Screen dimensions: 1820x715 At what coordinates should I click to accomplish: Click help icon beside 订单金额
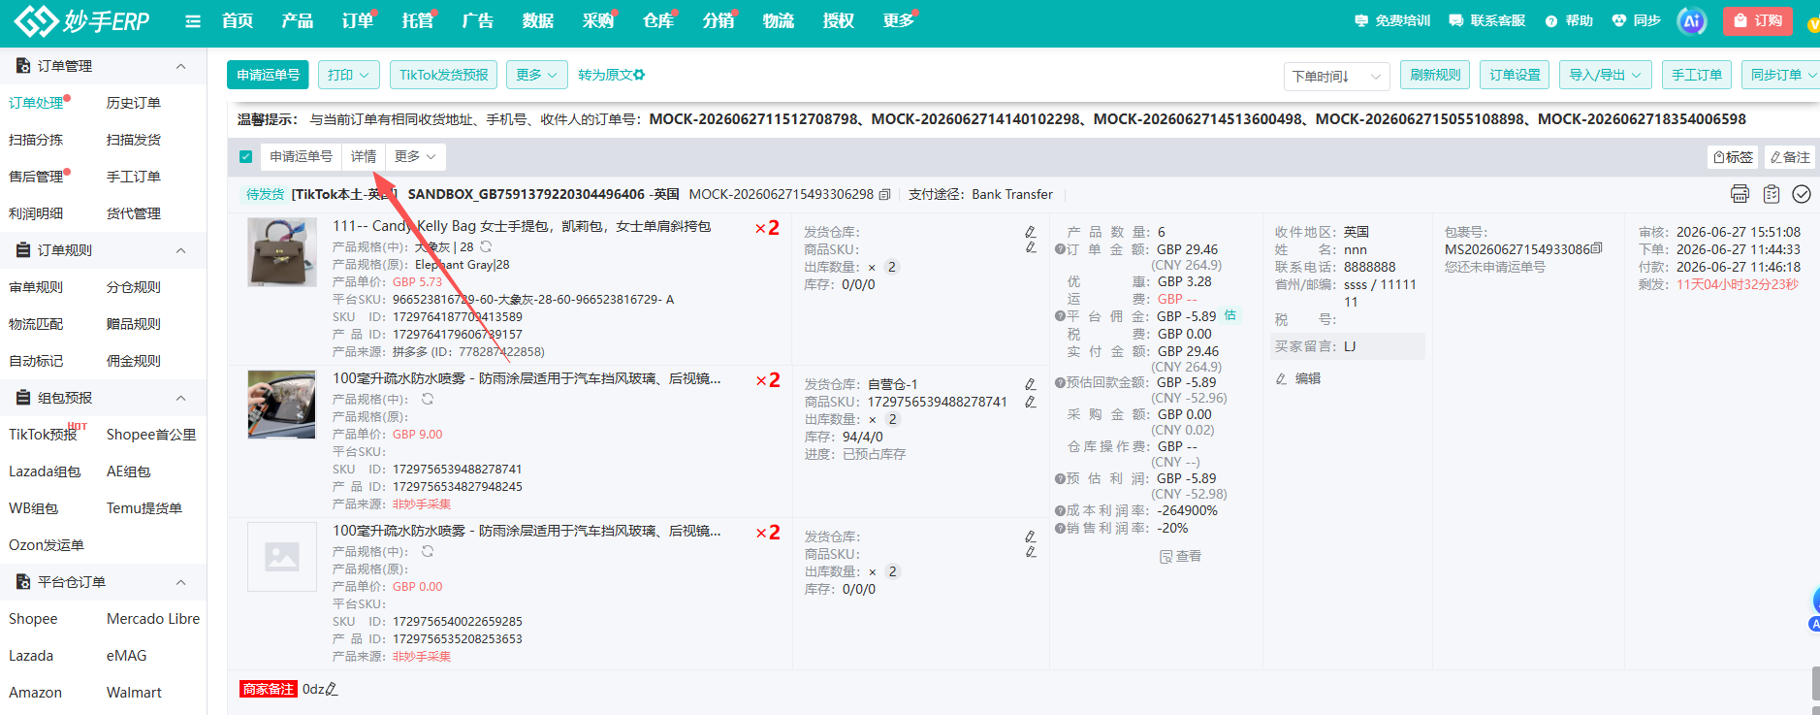point(1060,249)
